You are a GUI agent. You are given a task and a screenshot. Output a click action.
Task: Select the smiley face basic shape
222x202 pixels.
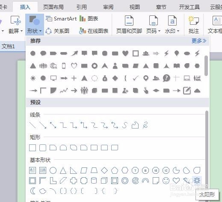point(166,181)
